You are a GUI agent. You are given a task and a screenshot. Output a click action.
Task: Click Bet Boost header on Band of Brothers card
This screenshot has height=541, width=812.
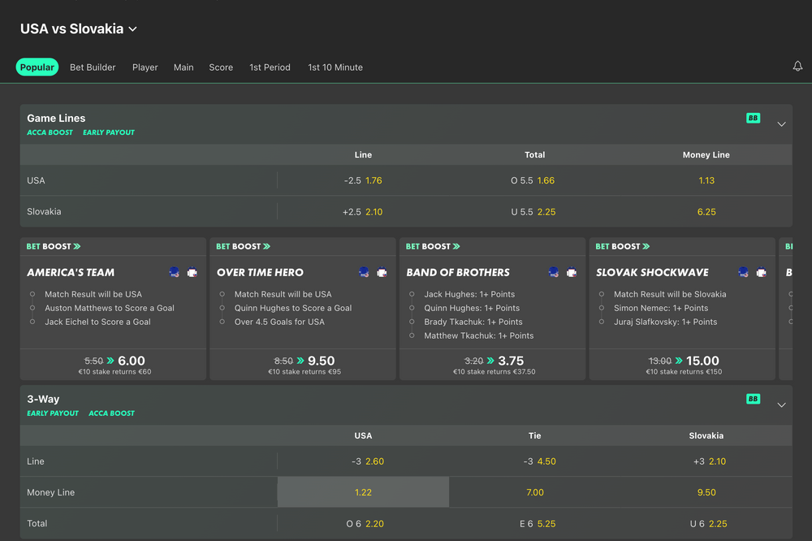tap(433, 247)
